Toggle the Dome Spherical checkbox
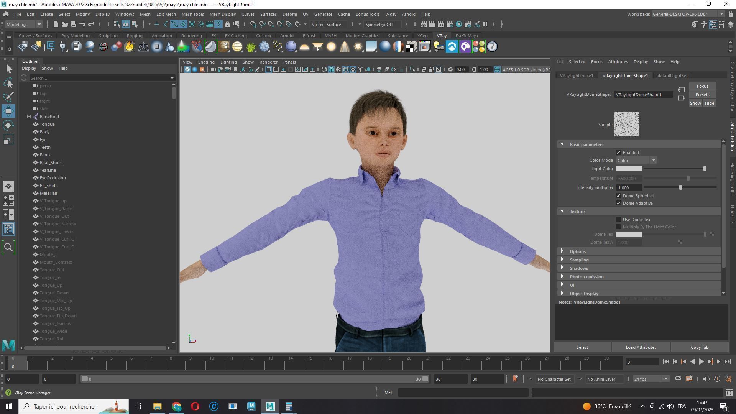Viewport: 736px width, 414px height. click(618, 196)
